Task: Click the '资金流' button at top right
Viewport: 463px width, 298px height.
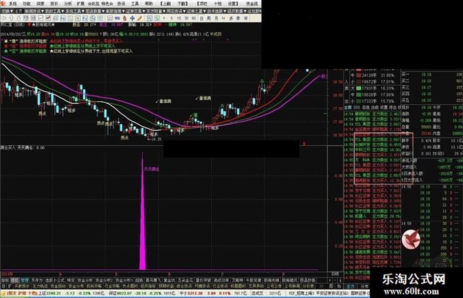Action: point(252,3)
